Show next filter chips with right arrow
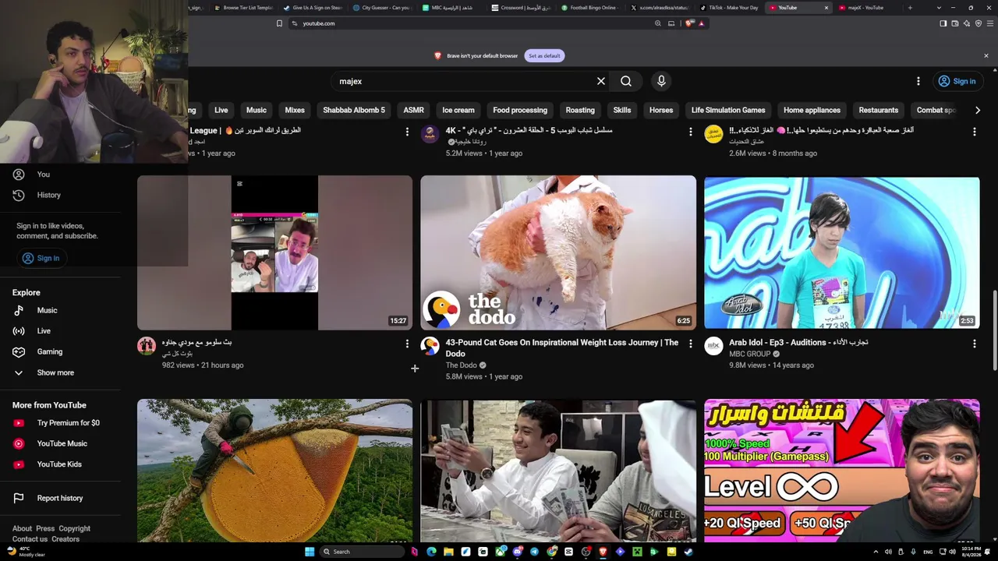Viewport: 998px width, 561px height. pyautogui.click(x=978, y=110)
